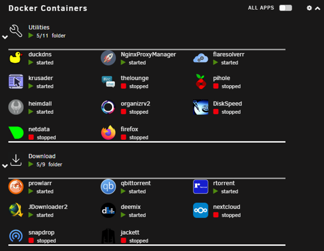This screenshot has width=324, height=251.
Task: Open the NginxProxyManager rocket icon
Action: 108,58
